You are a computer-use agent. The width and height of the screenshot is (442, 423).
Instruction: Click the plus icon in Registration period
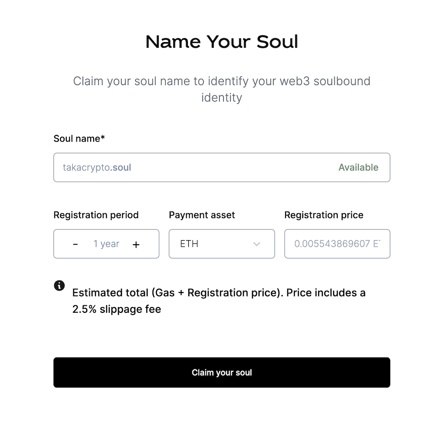tap(136, 244)
